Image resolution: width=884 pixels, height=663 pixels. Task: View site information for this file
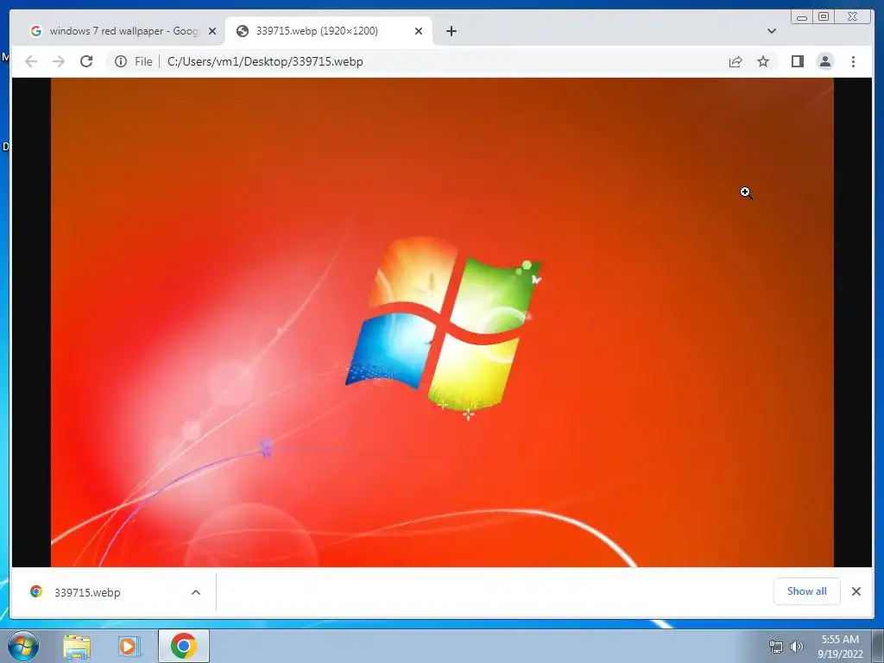[121, 61]
